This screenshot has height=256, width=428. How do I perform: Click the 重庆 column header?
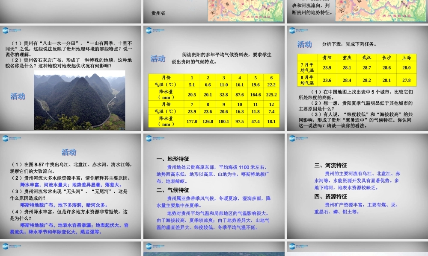347,58
